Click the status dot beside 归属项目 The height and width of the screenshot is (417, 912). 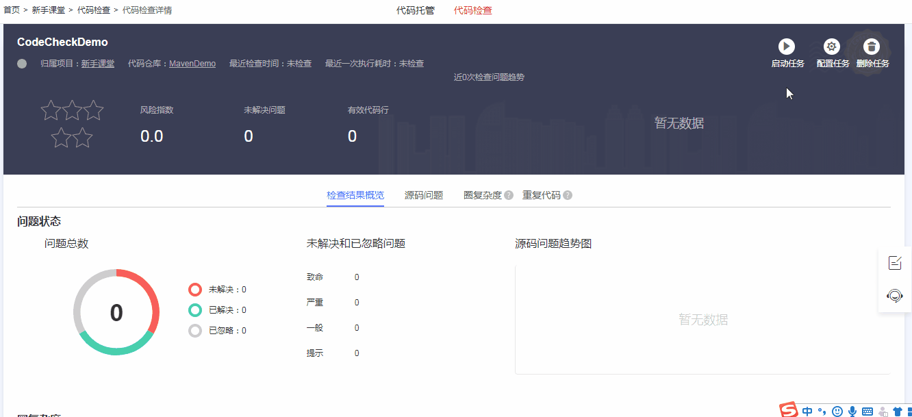pos(21,63)
